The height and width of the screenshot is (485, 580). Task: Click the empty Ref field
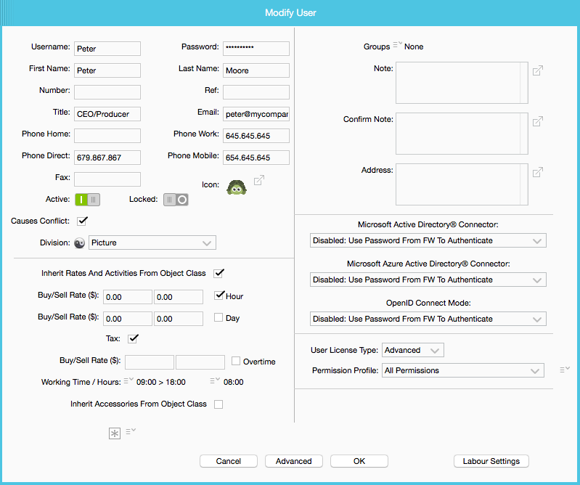coord(256,92)
